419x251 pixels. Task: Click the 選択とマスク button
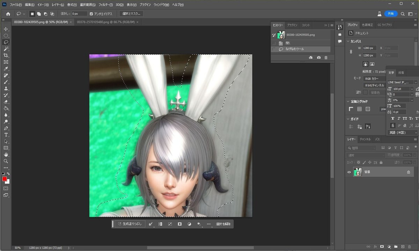[131, 14]
